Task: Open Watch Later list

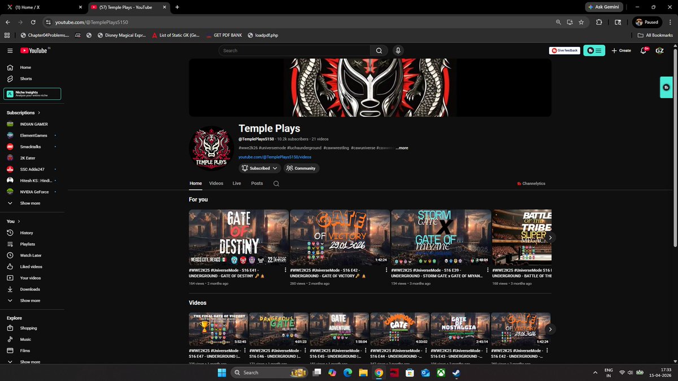Action: tap(31, 255)
